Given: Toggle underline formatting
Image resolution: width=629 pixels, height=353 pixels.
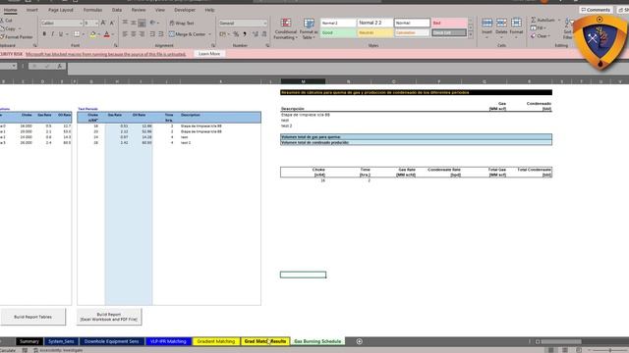Looking at the screenshot, I should point(61,34).
